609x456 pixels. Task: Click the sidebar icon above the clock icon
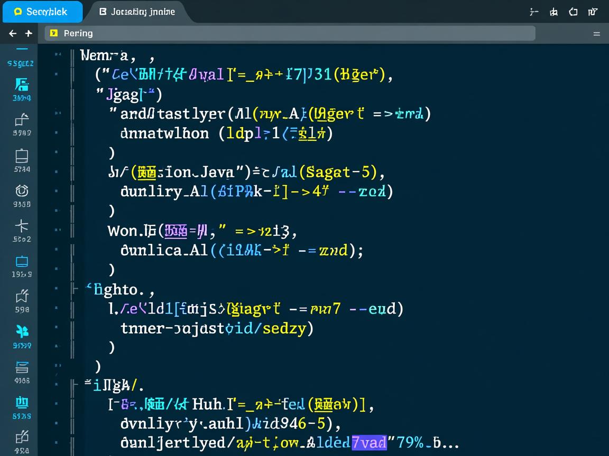point(22,156)
